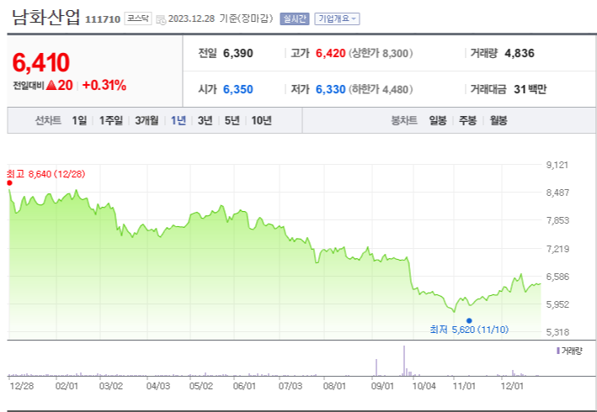
Task: Click the 실시간 real-time button
Action: (295, 18)
